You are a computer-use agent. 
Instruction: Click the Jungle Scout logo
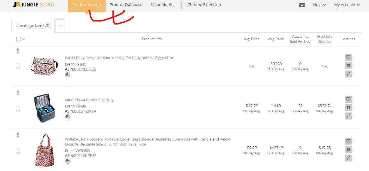[x=34, y=5]
